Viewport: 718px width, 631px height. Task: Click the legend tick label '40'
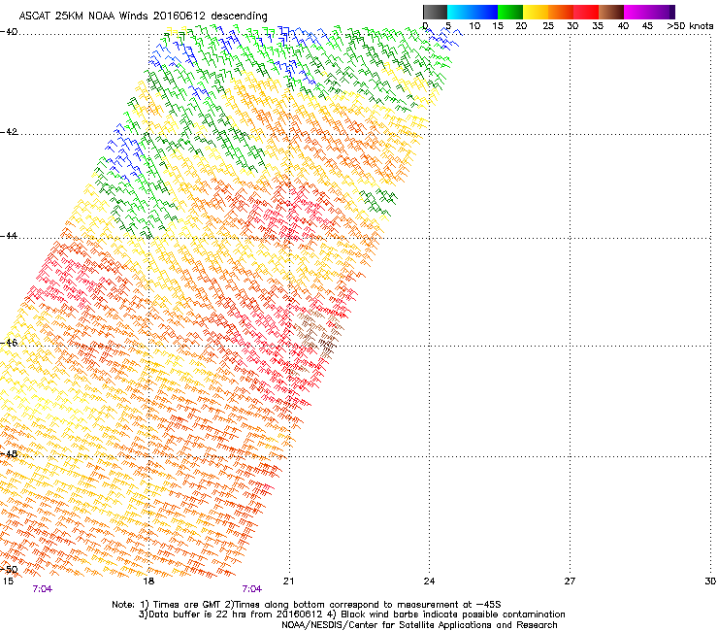623,26
